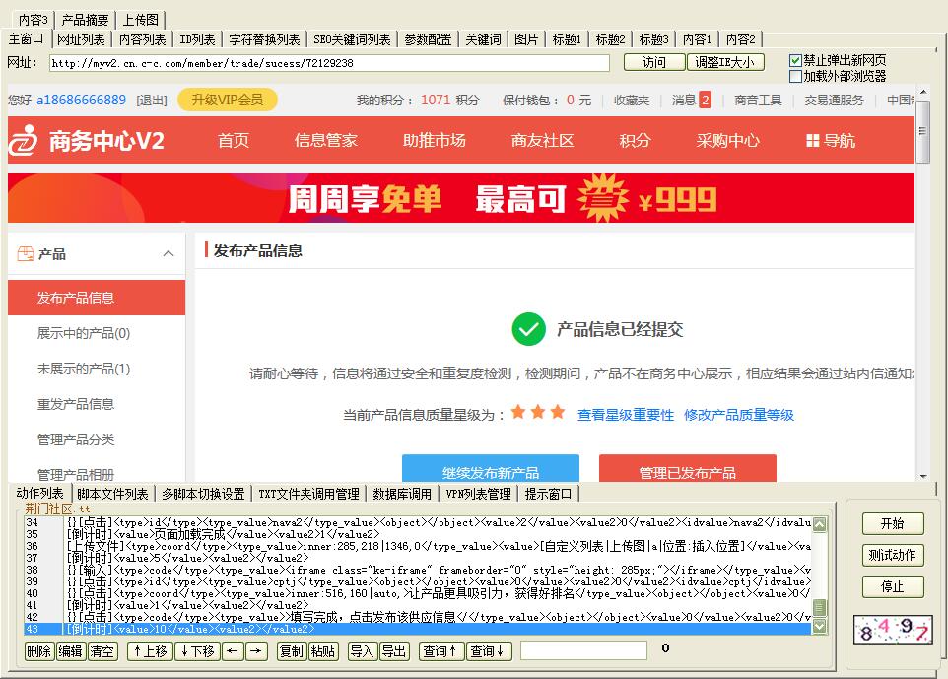The width and height of the screenshot is (948, 679).
Task: Click the green checkmark success icon
Action: point(528,329)
